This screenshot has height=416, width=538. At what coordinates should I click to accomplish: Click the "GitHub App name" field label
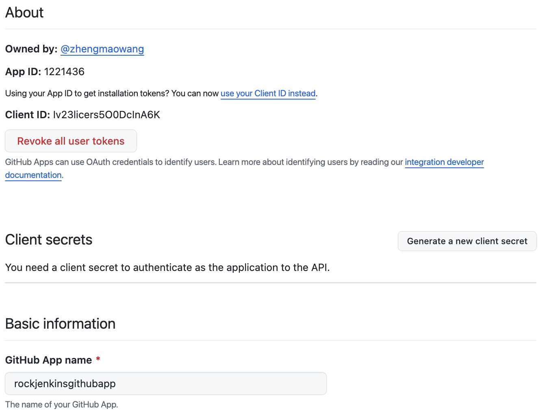coord(48,360)
